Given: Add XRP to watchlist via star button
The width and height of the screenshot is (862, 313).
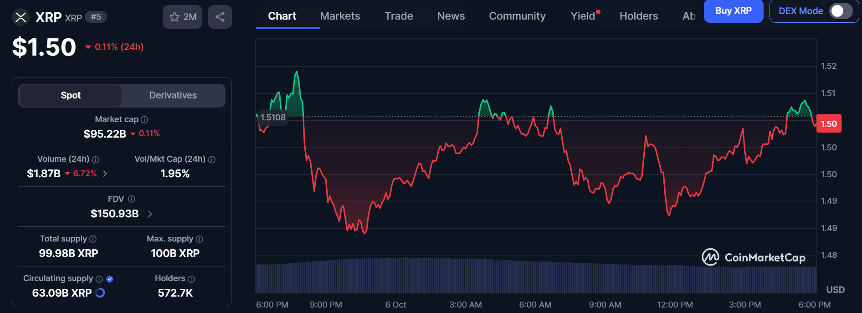Looking at the screenshot, I should (x=182, y=17).
